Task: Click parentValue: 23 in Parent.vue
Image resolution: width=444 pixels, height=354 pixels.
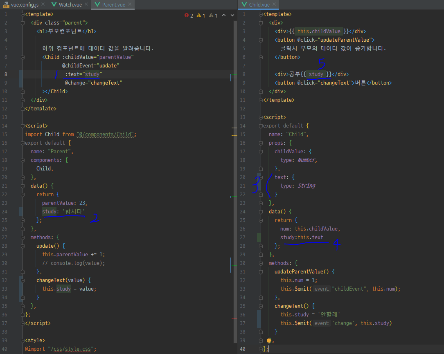Action: click(x=65, y=203)
